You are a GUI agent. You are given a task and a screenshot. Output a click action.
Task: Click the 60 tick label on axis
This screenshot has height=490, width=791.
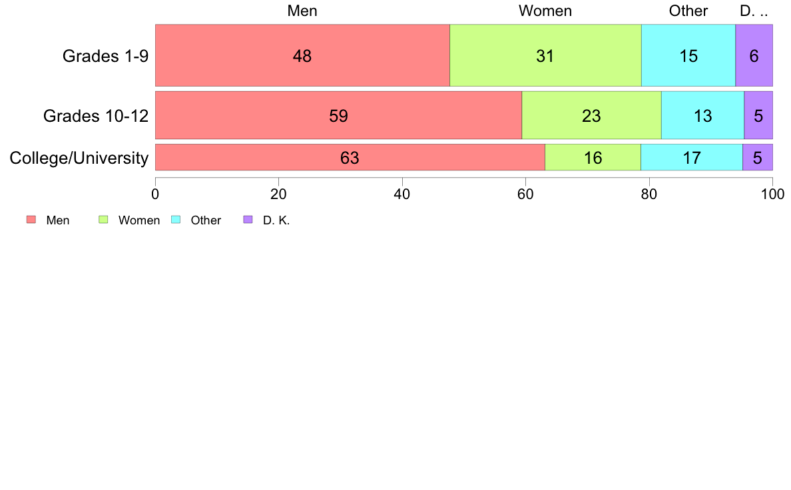[x=525, y=194]
